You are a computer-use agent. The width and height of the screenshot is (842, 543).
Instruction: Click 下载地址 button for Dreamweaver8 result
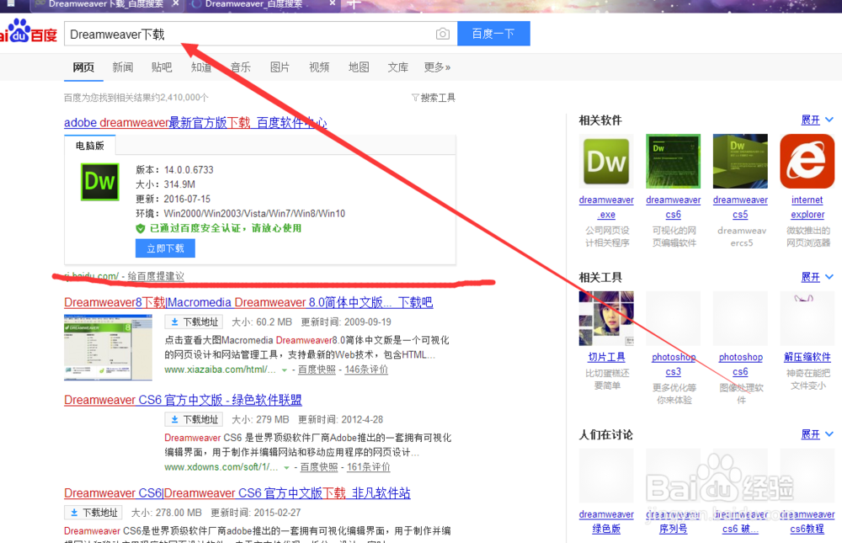click(x=195, y=322)
